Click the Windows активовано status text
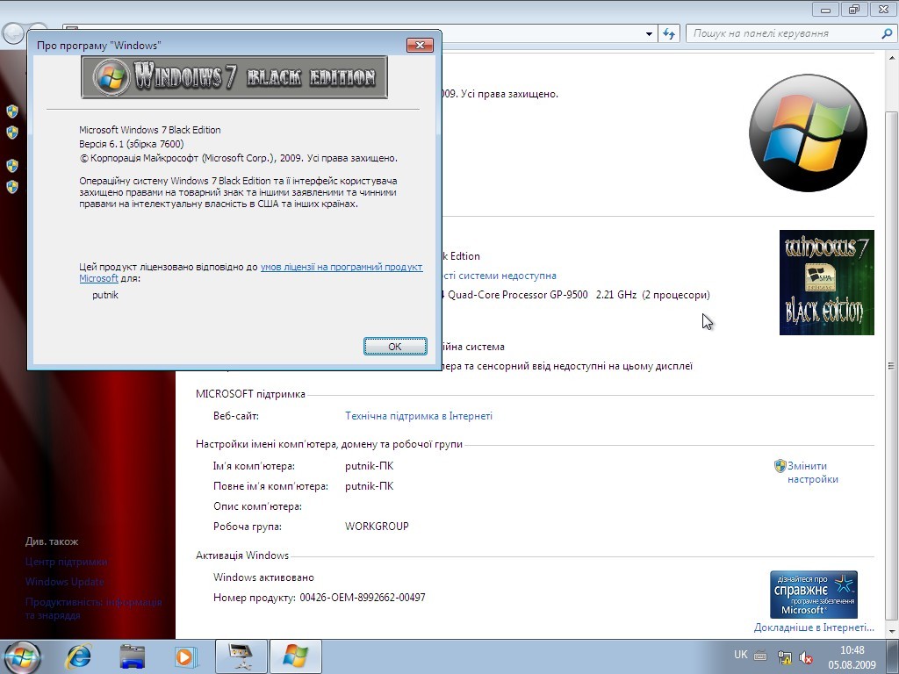 263,577
